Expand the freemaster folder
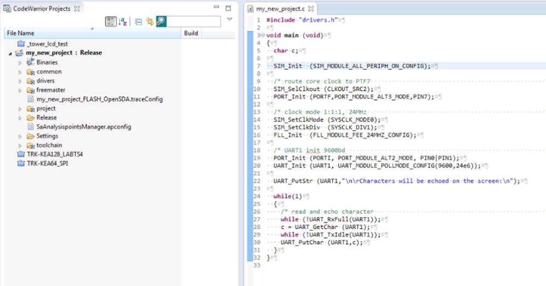This screenshot has width=546, height=286. pos(20,90)
